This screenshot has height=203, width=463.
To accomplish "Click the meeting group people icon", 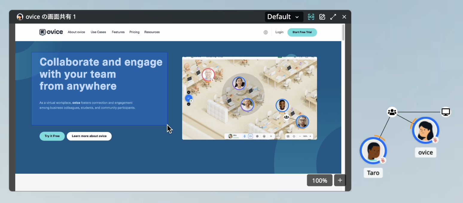I will pyautogui.click(x=392, y=112).
